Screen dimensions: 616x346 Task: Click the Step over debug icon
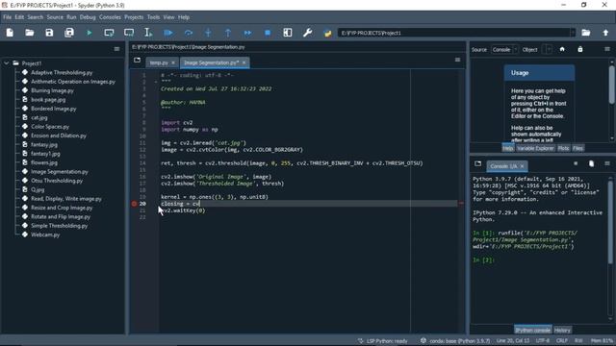(189, 33)
